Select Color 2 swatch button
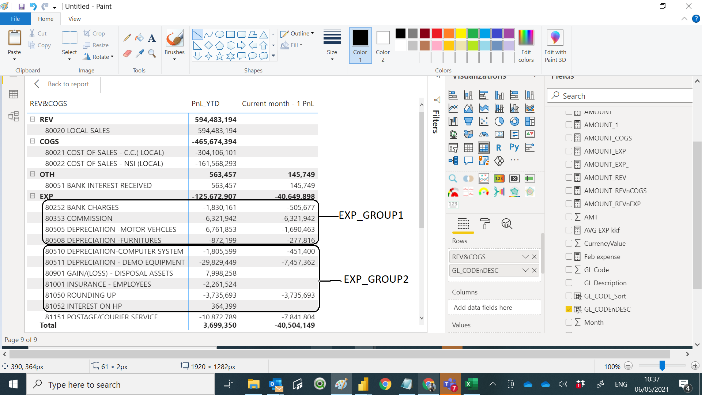 tap(383, 46)
